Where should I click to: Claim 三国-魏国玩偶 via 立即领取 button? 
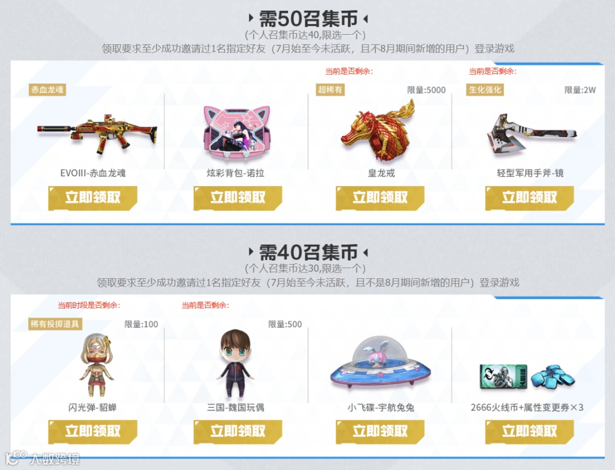point(237,431)
